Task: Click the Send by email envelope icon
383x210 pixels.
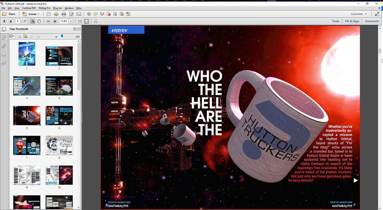Action: 79,14
